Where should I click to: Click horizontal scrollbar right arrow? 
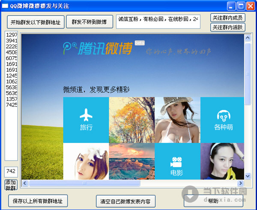tap(241, 183)
